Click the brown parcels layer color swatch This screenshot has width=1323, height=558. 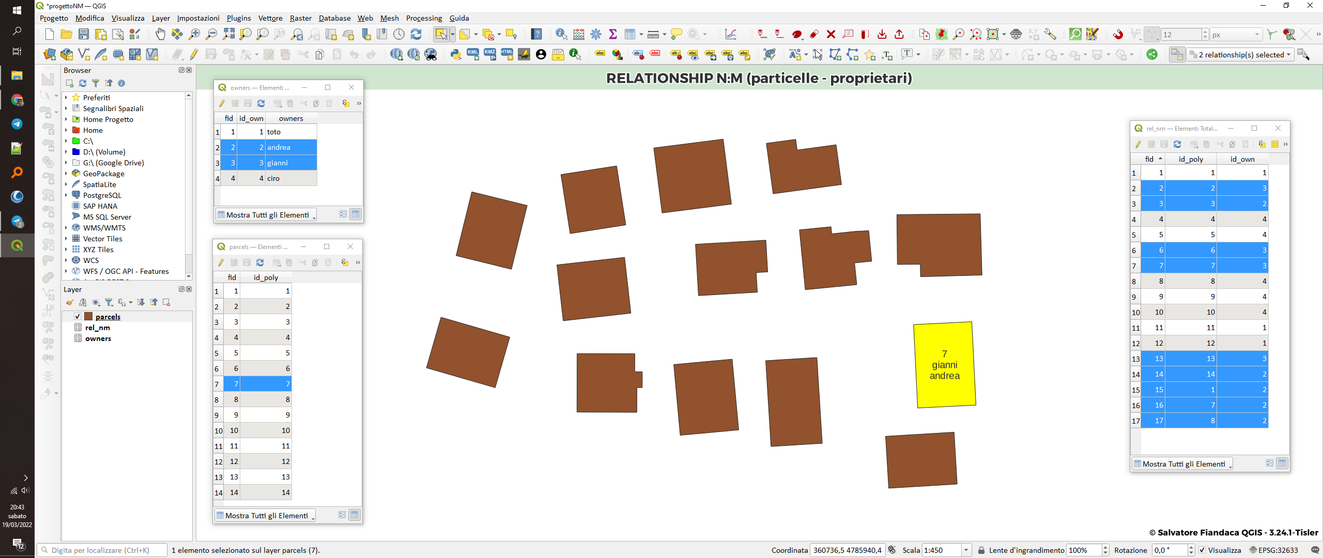pos(88,317)
